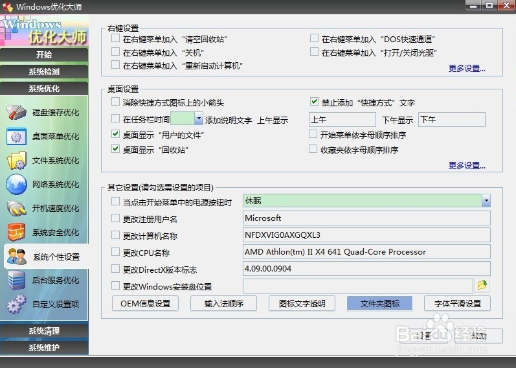Collapse the 系统优化 section tab
Image resolution: width=516 pixels, height=368 pixels.
pos(44,88)
